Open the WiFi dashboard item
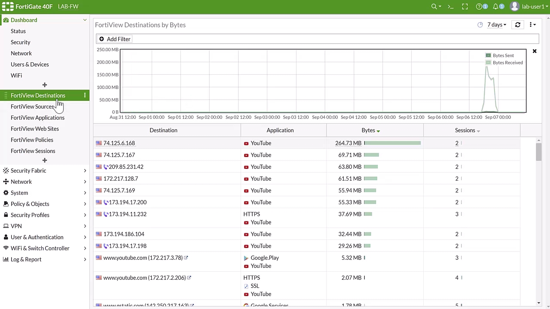Image resolution: width=550 pixels, height=309 pixels. coord(16,76)
